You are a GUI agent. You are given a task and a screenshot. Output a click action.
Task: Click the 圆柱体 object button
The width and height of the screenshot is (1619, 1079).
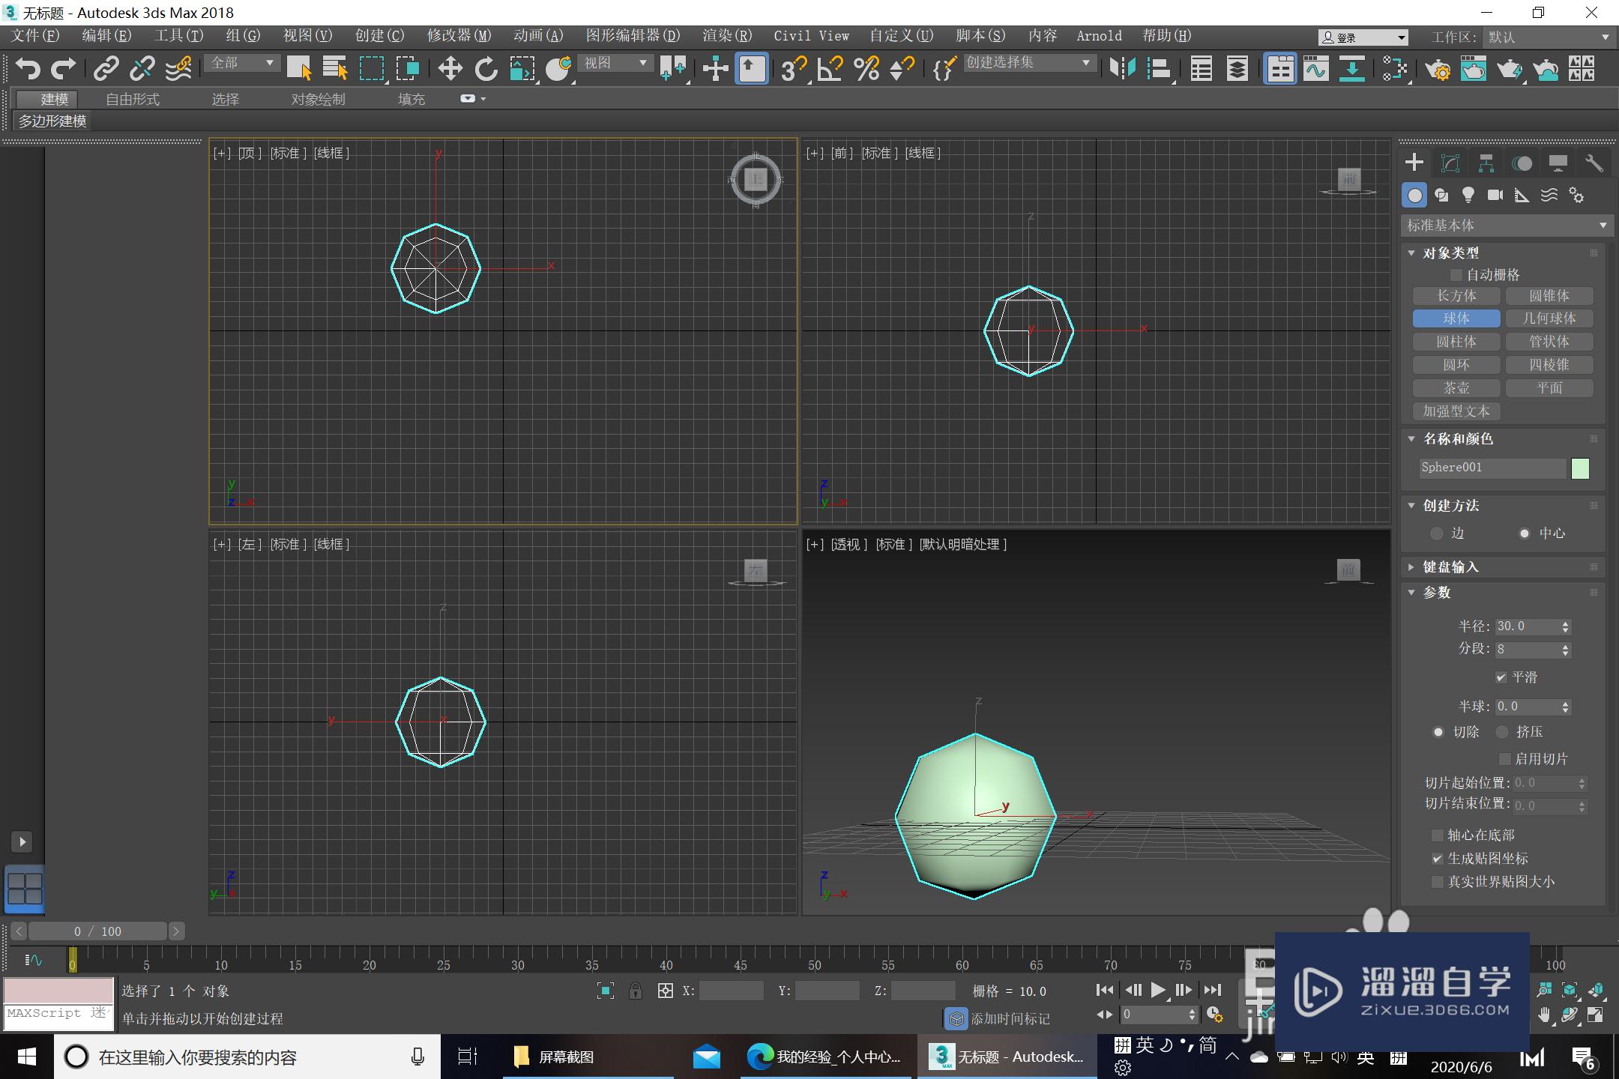pyautogui.click(x=1456, y=342)
